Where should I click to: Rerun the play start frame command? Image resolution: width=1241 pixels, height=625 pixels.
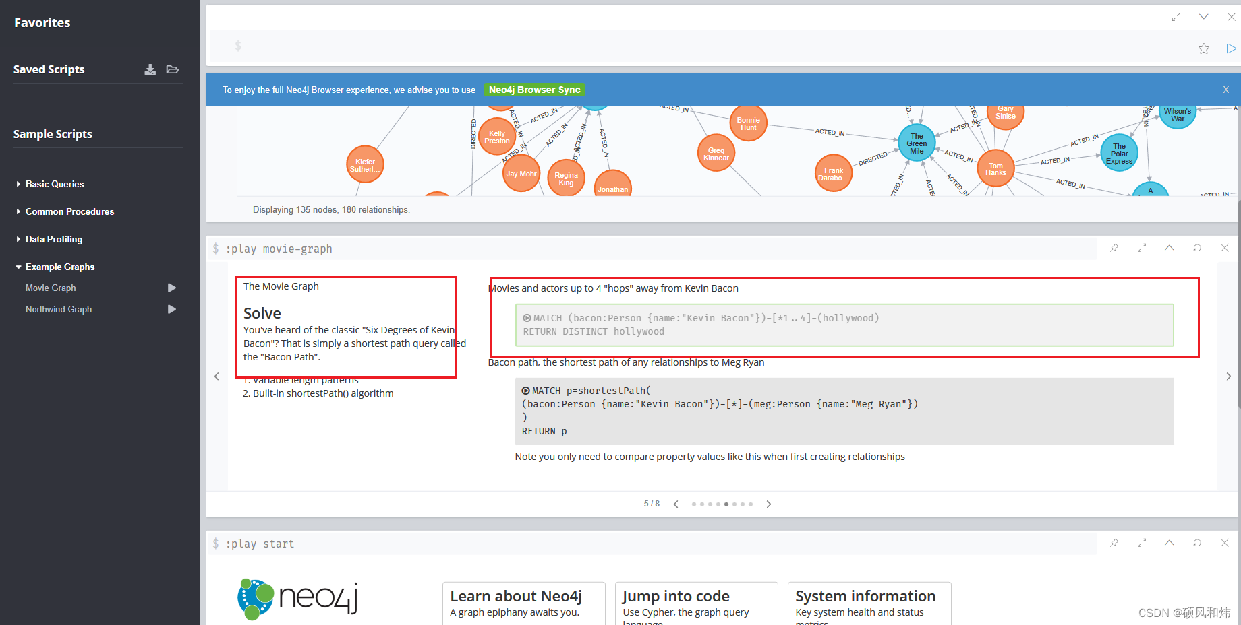(x=1197, y=543)
